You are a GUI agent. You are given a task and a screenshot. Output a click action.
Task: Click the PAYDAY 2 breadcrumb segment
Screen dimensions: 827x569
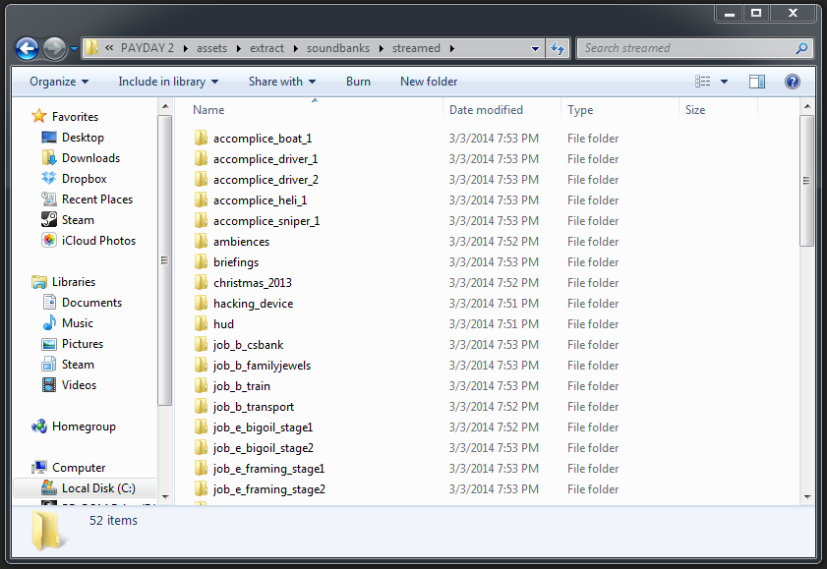coord(148,48)
